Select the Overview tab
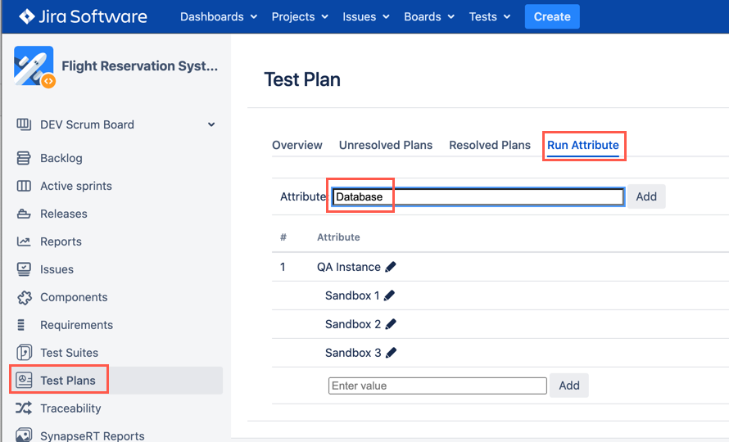The height and width of the screenshot is (442, 729). 297,145
